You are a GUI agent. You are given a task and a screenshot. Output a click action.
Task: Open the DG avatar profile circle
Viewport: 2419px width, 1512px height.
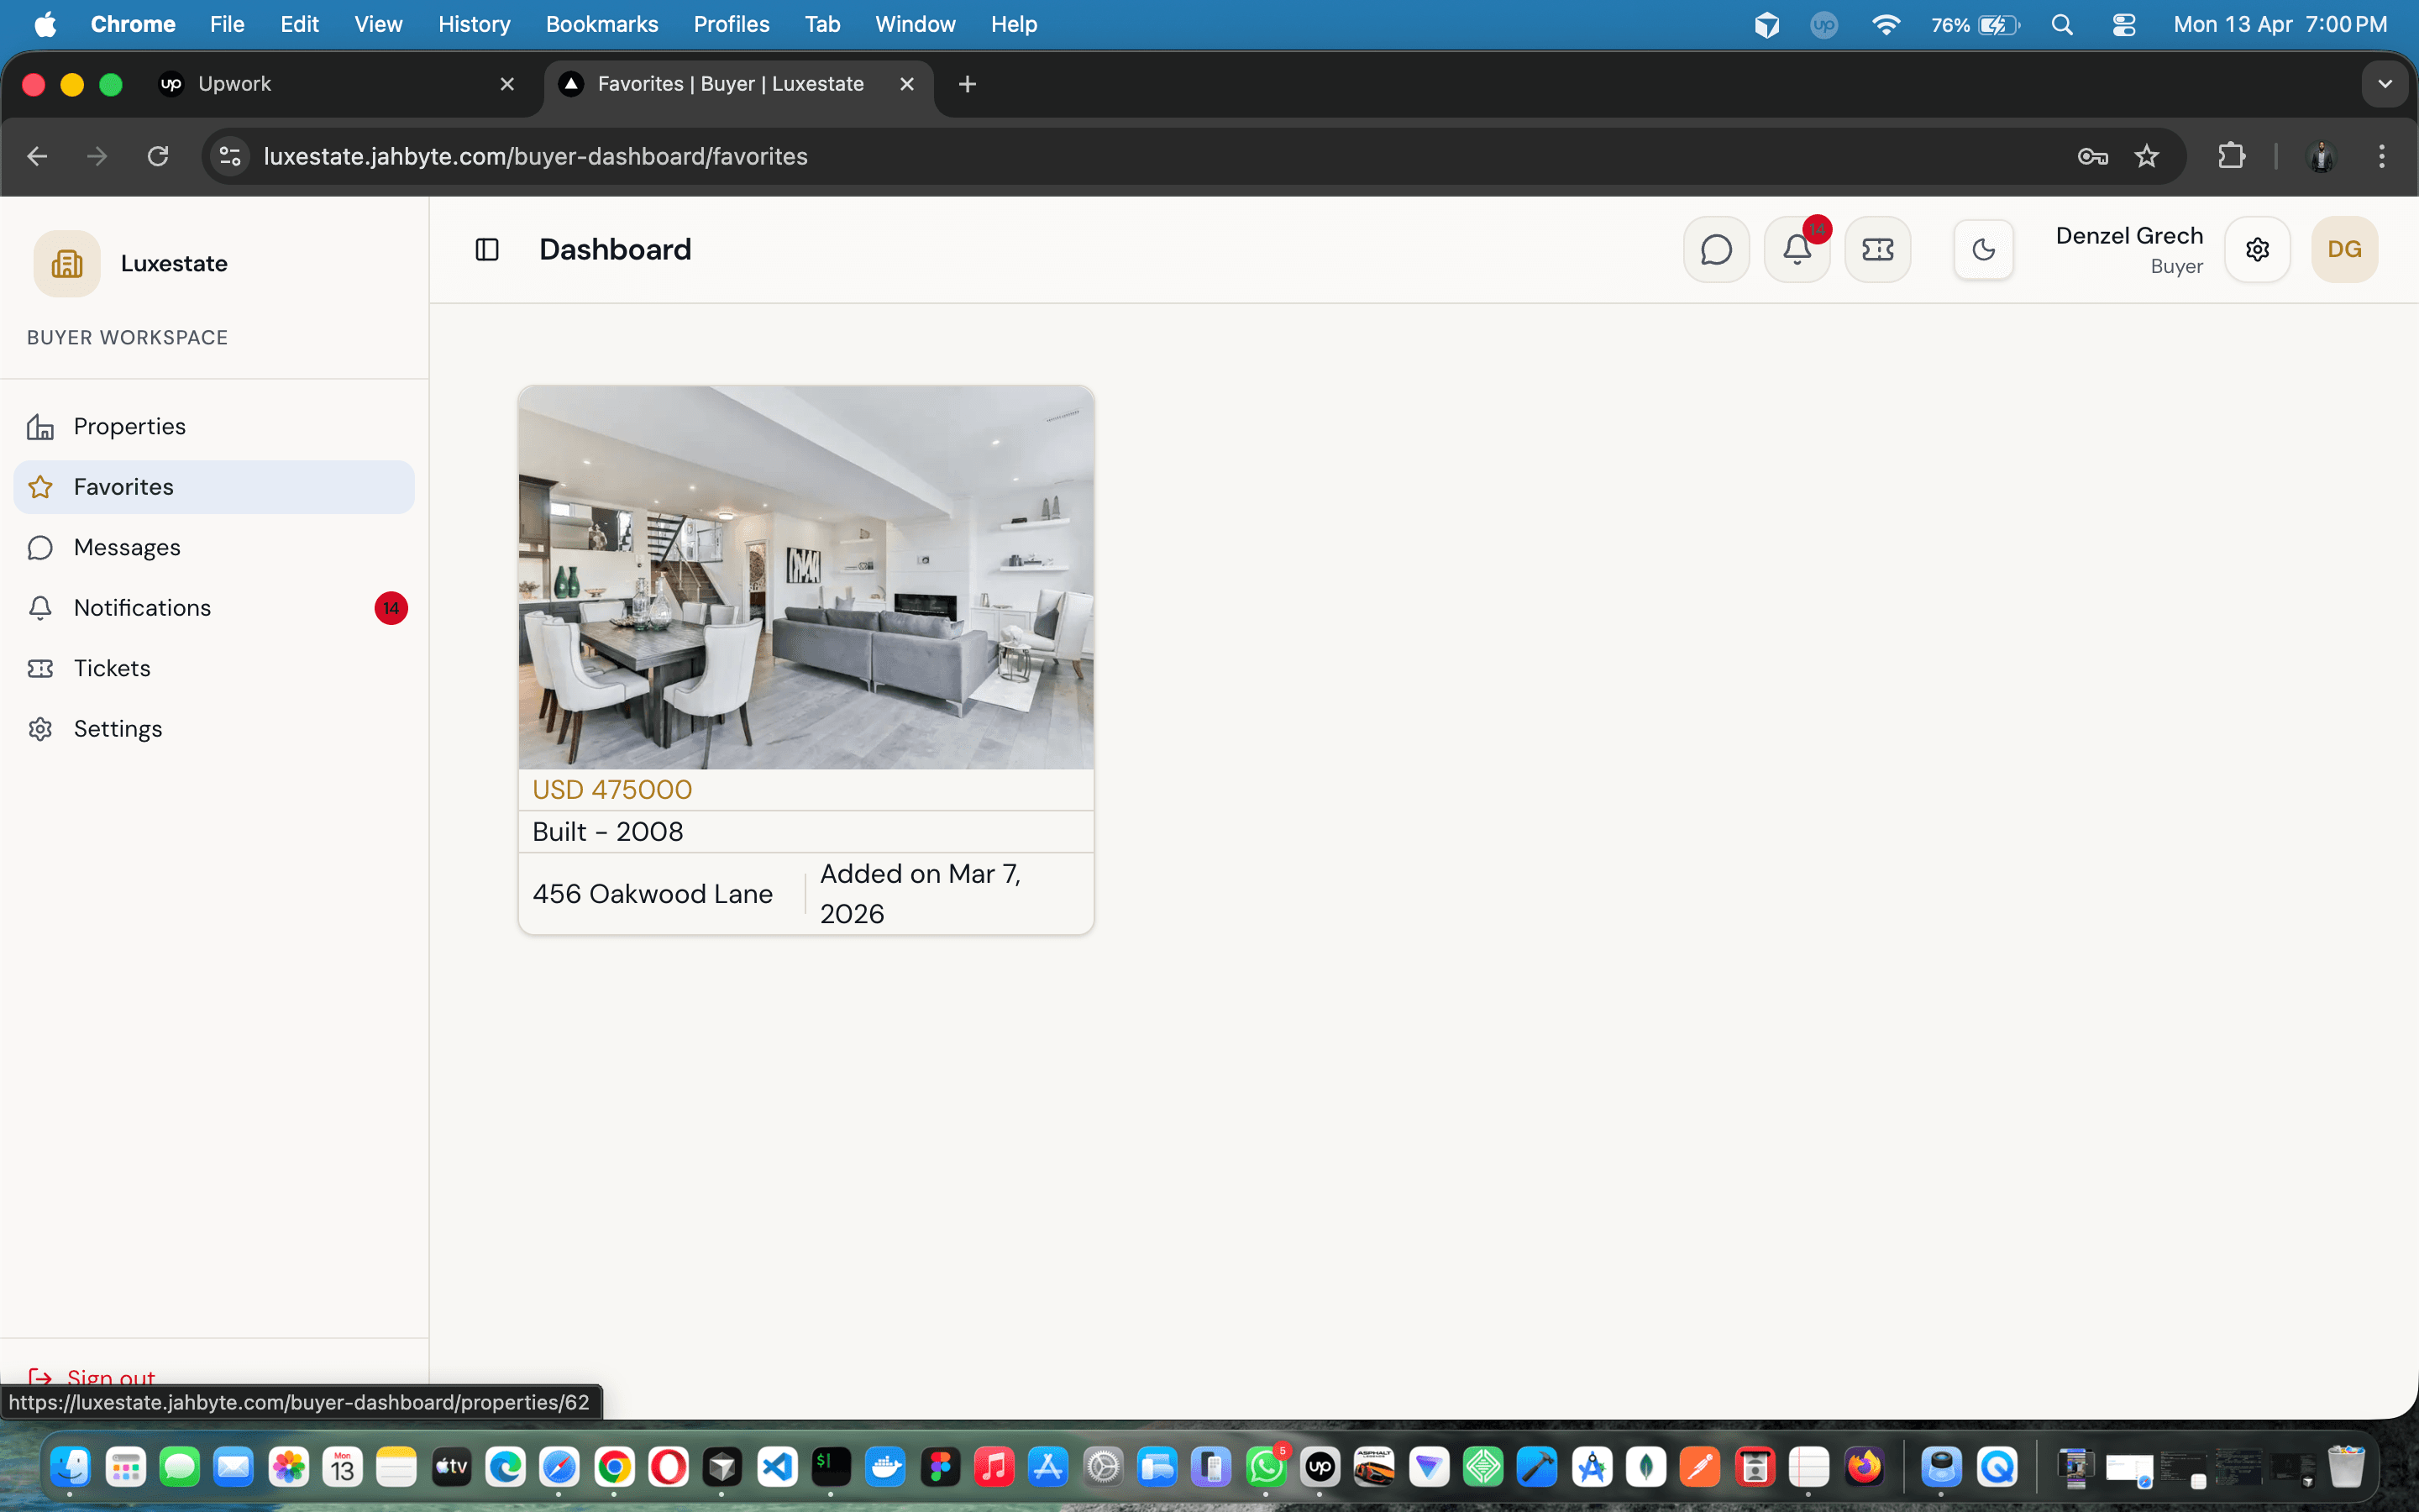click(2344, 249)
